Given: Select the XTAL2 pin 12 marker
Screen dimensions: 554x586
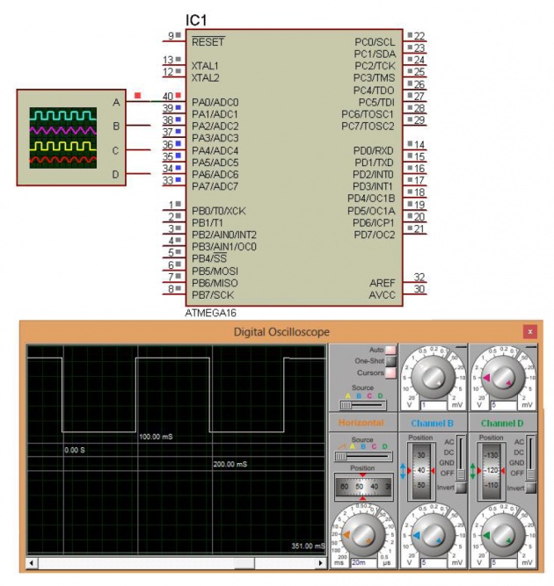Looking at the screenshot, I should (178, 71).
